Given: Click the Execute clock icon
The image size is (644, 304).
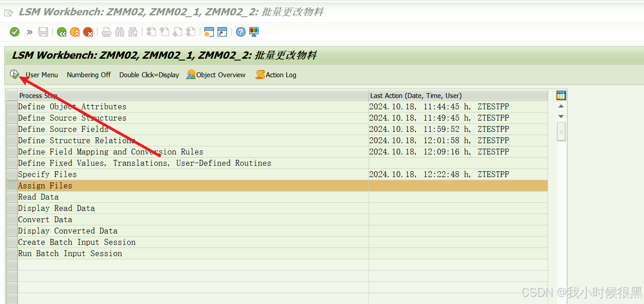Looking at the screenshot, I should pyautogui.click(x=15, y=75).
